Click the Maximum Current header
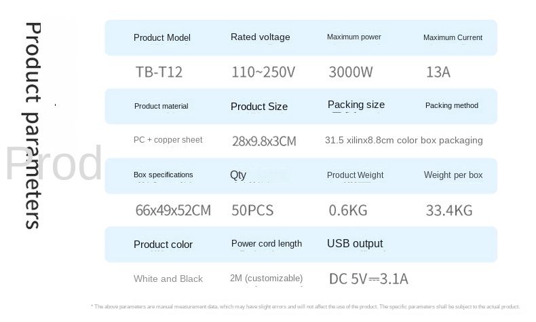Screen dimensions: 536x322 pyautogui.click(x=453, y=38)
